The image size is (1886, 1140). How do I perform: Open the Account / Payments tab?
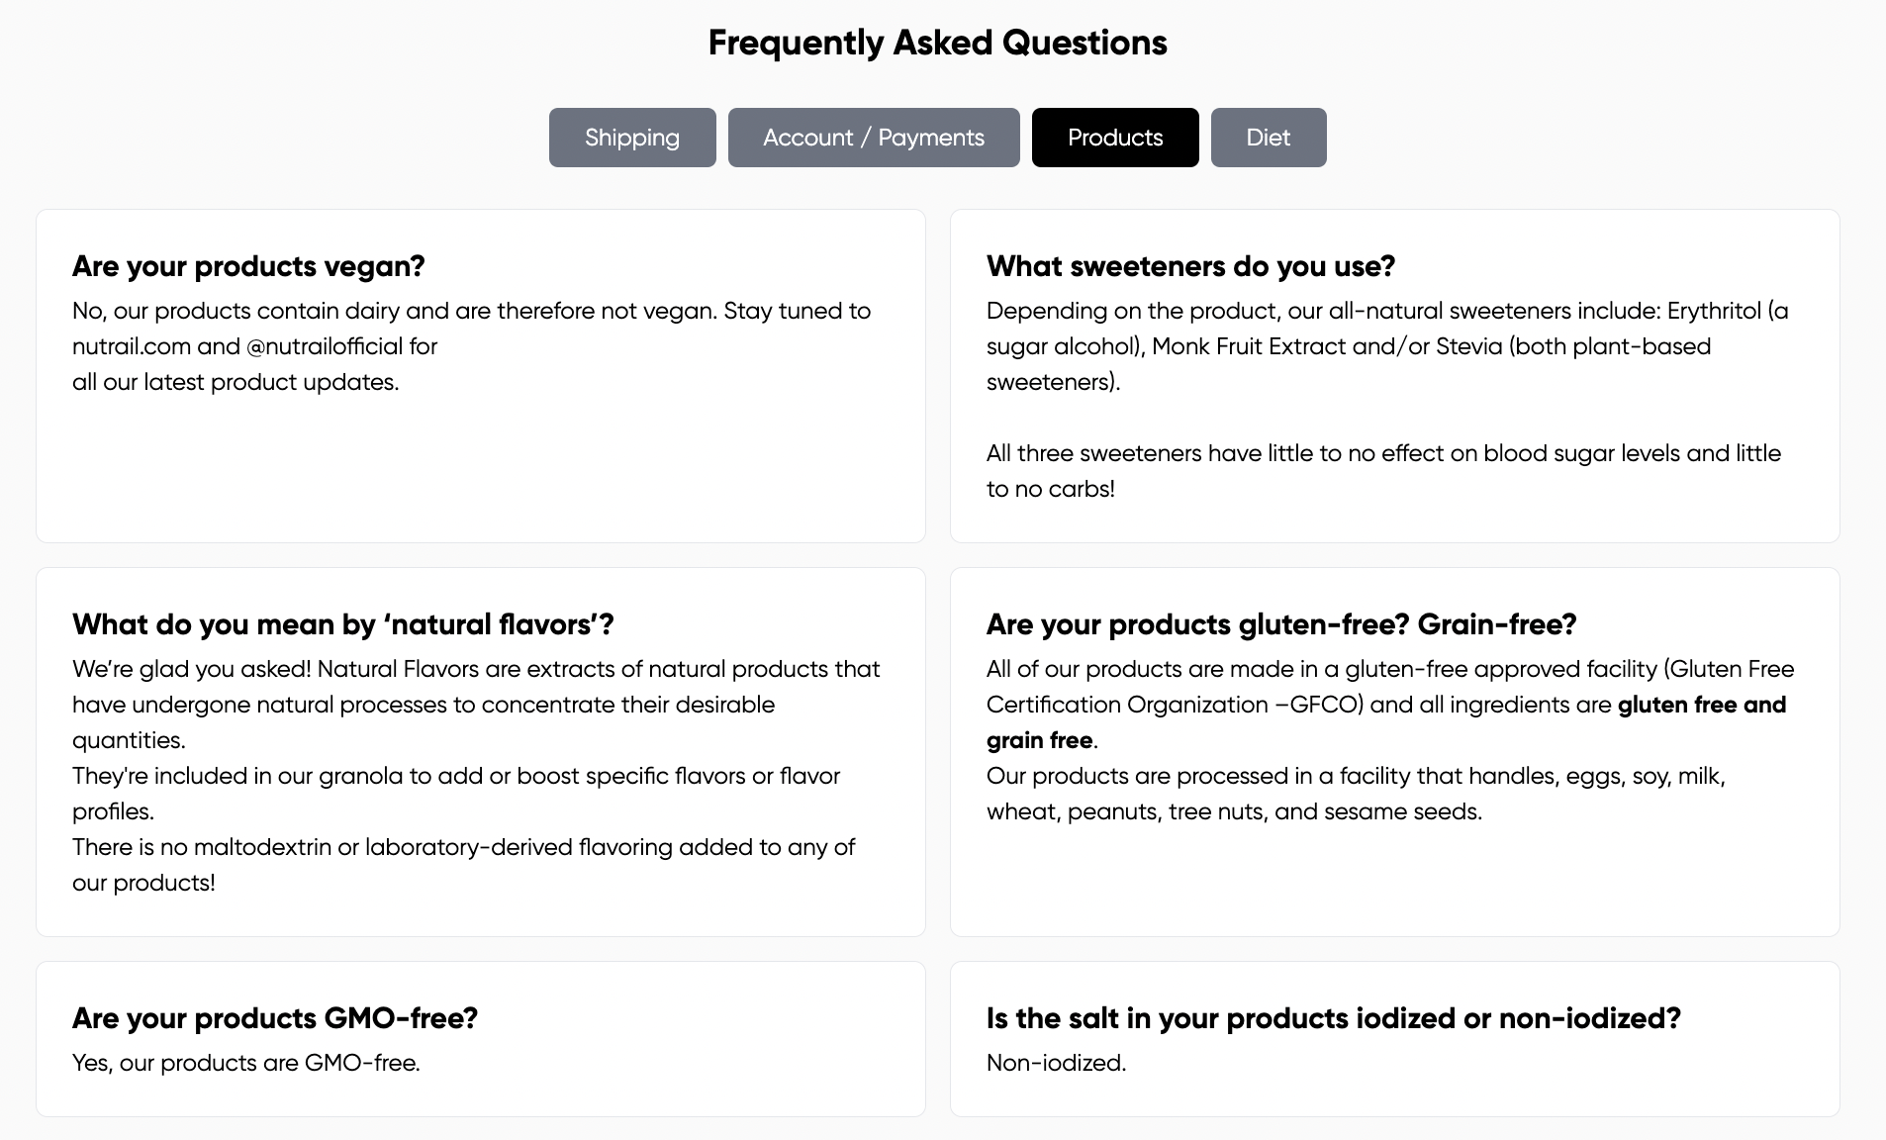874,138
